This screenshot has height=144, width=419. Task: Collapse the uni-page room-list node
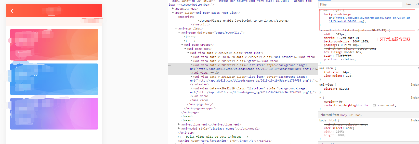[x=179, y=33]
